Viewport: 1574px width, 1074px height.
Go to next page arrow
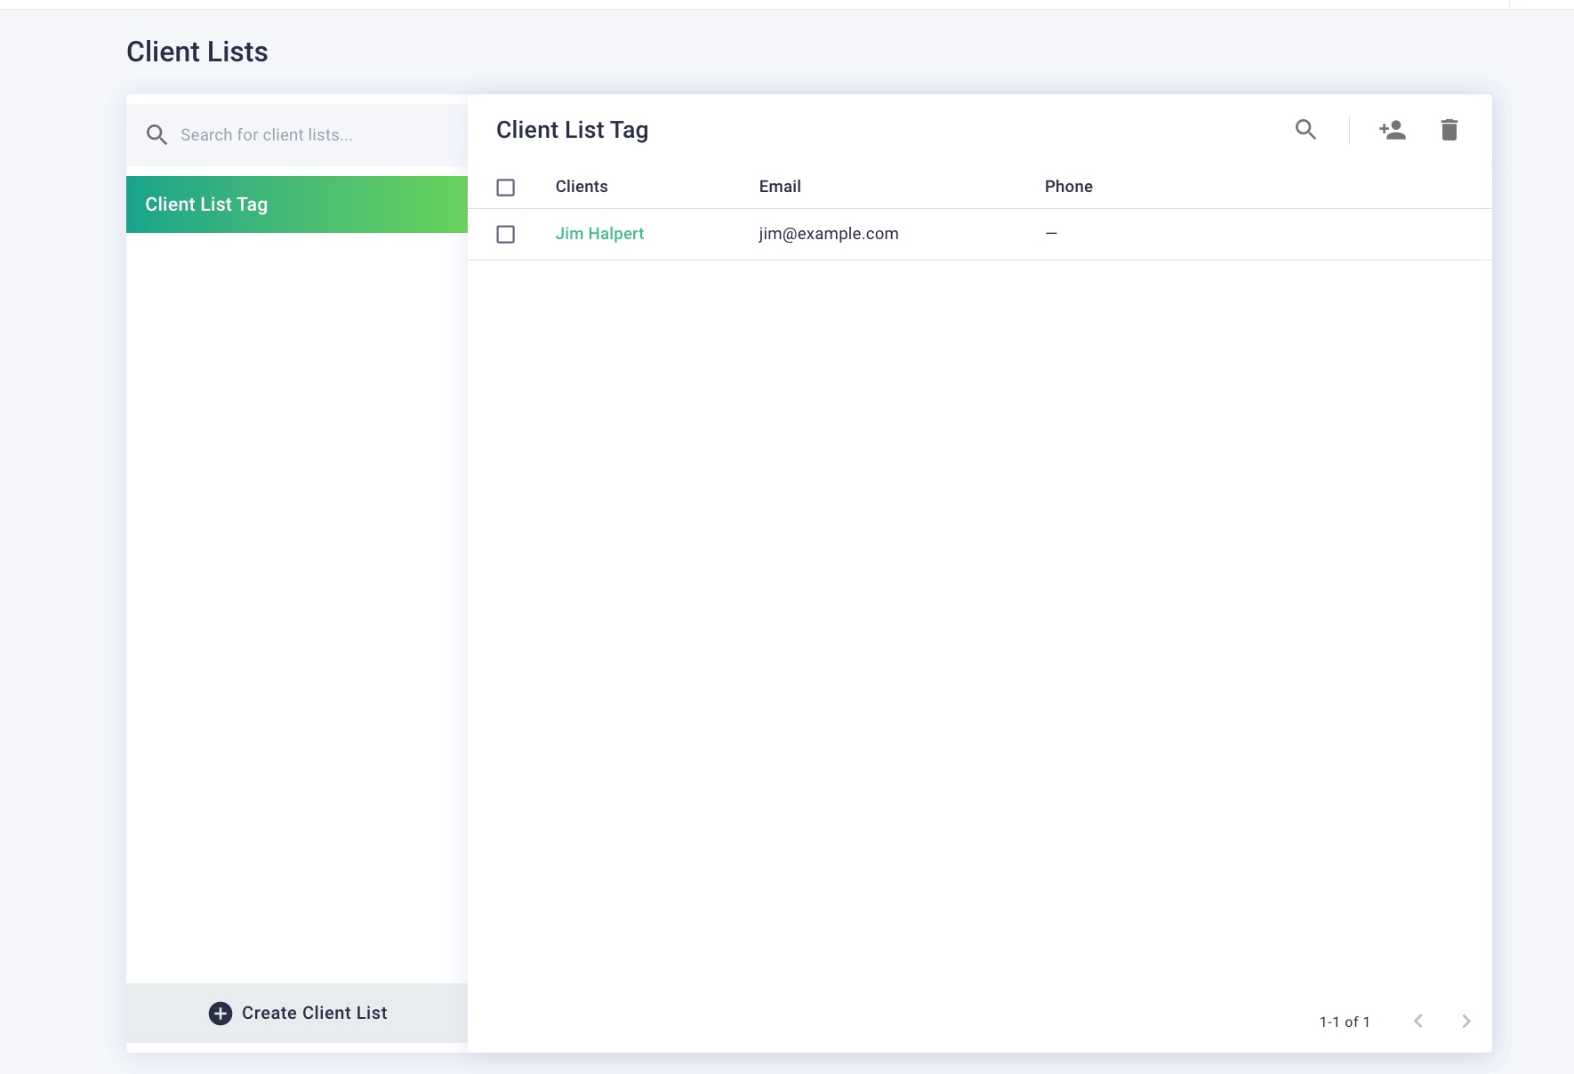(1466, 1022)
